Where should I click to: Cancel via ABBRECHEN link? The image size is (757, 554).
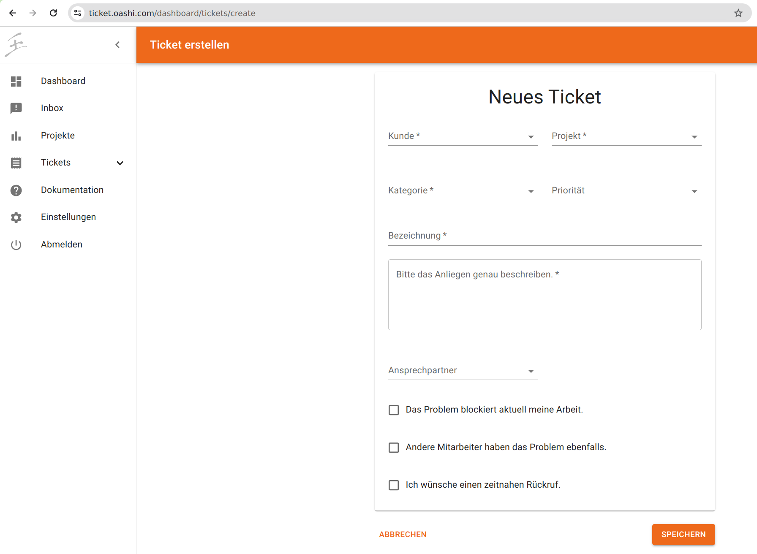click(403, 534)
